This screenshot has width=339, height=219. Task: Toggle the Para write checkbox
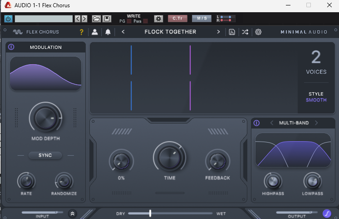click(146, 21)
